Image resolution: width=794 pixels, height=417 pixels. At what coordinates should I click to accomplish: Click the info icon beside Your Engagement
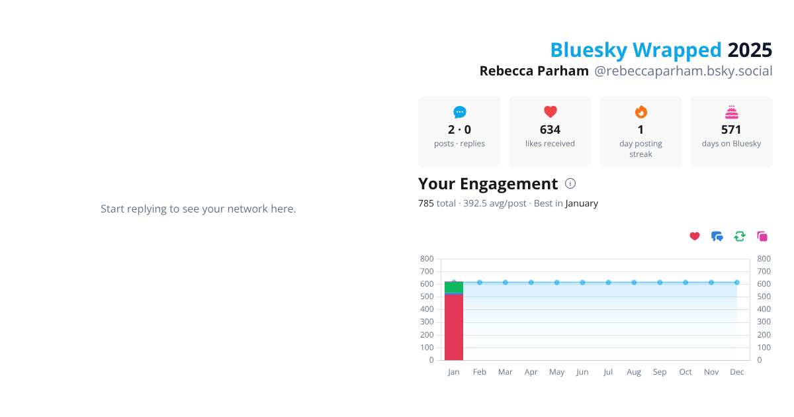point(570,184)
